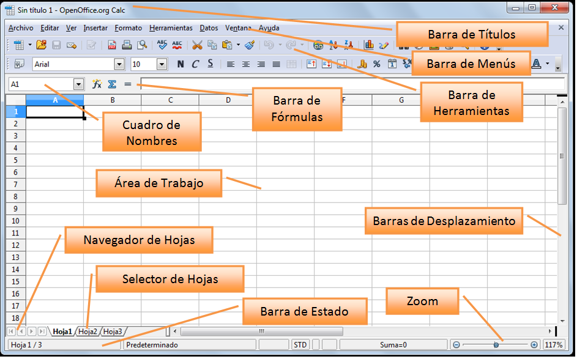Toggle AutoSpellcheck red wavy ABC icon

[177, 45]
